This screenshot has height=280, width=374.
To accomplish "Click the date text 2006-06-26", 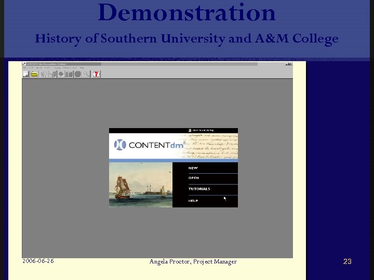I will click(38, 261).
